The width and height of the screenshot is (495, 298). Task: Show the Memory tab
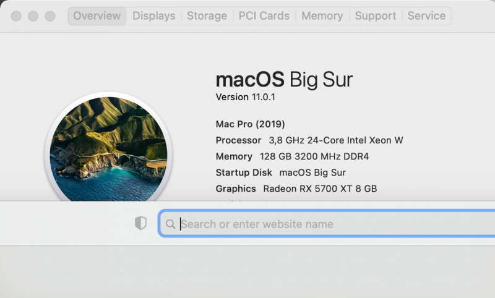(322, 16)
